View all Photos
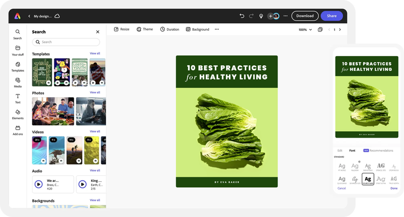 pos(95,92)
